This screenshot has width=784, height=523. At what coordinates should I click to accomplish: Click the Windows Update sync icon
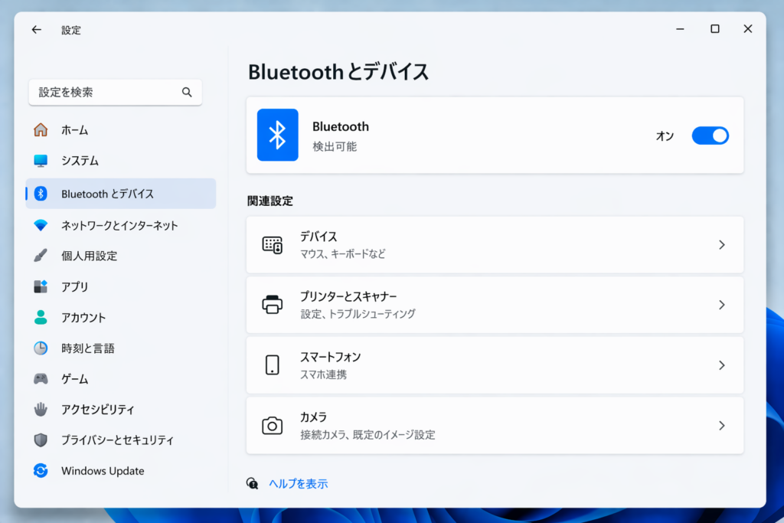pos(41,470)
